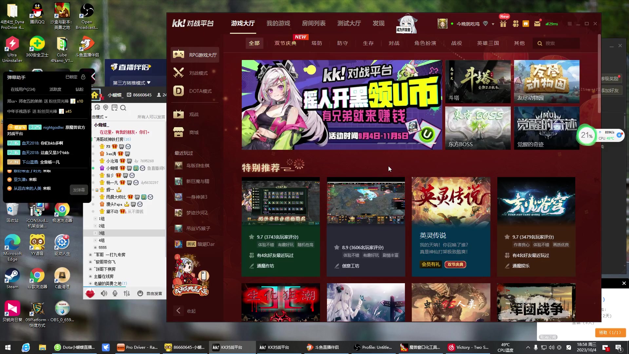Select the 3组 sub-channel
629x354 pixels.
[x=102, y=233]
